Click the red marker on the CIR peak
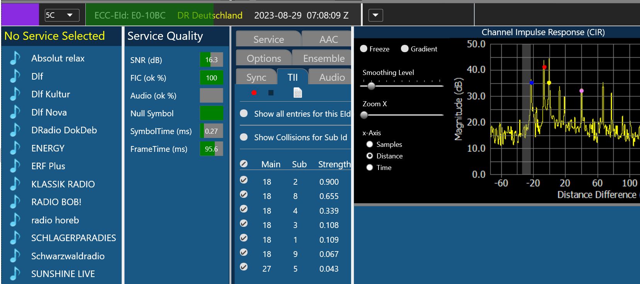640x284 pixels. click(x=544, y=67)
